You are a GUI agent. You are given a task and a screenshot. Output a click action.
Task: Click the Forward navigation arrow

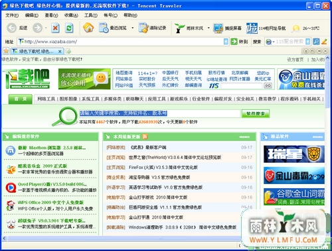[37, 28]
